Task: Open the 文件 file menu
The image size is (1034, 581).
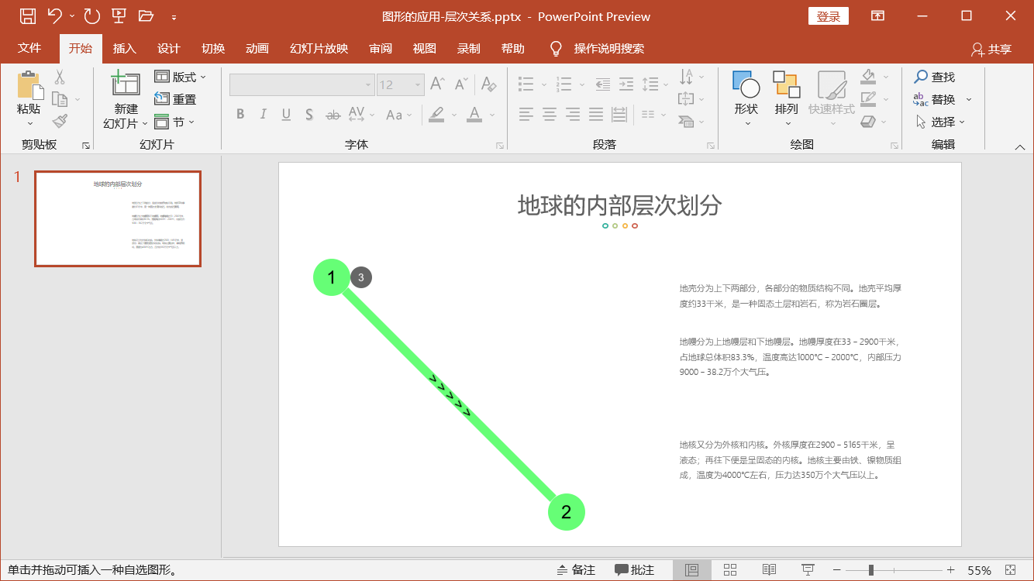Action: 29,48
